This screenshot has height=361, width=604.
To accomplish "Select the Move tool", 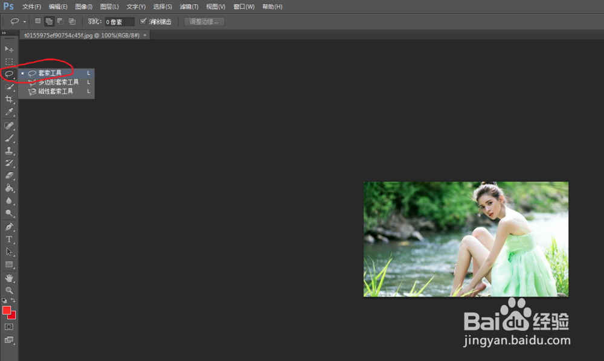I will pyautogui.click(x=9, y=50).
